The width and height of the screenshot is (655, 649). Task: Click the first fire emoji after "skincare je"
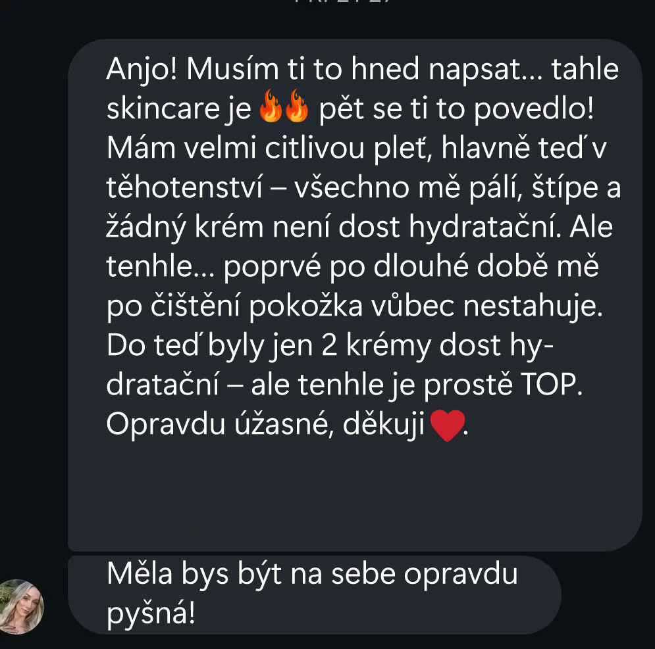(271, 106)
